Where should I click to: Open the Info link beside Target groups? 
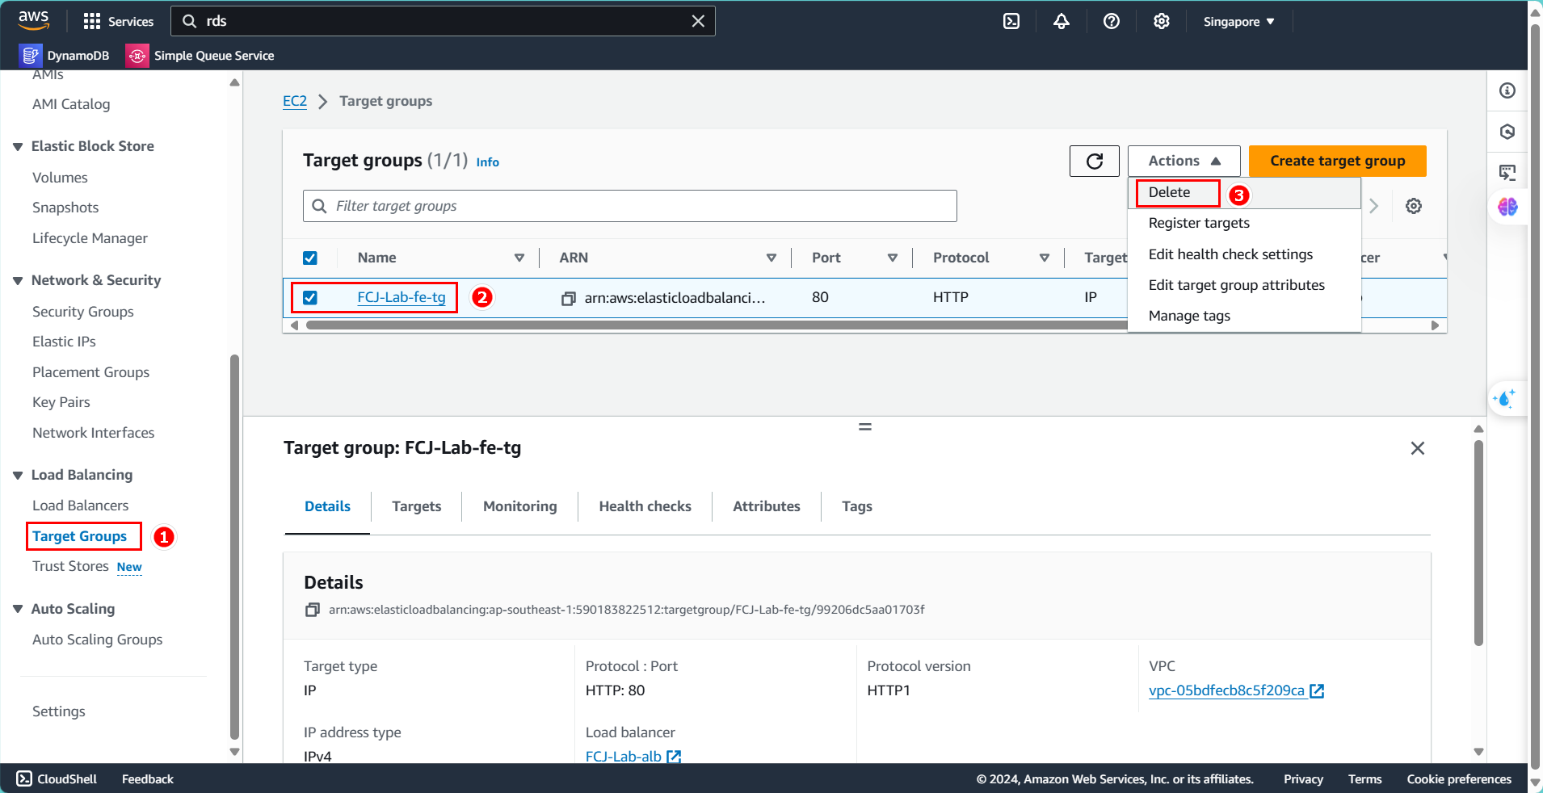point(488,162)
